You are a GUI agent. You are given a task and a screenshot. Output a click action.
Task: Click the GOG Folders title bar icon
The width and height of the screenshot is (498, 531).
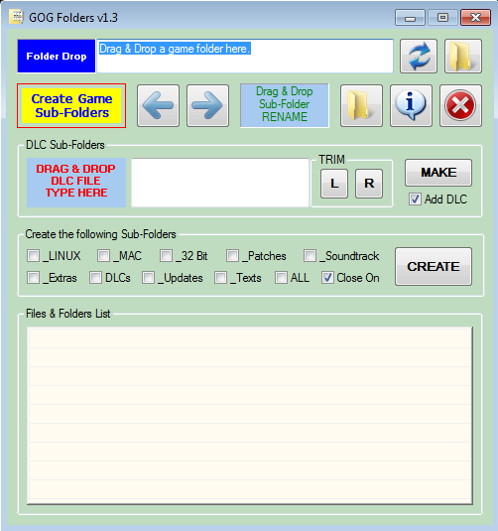[16, 17]
